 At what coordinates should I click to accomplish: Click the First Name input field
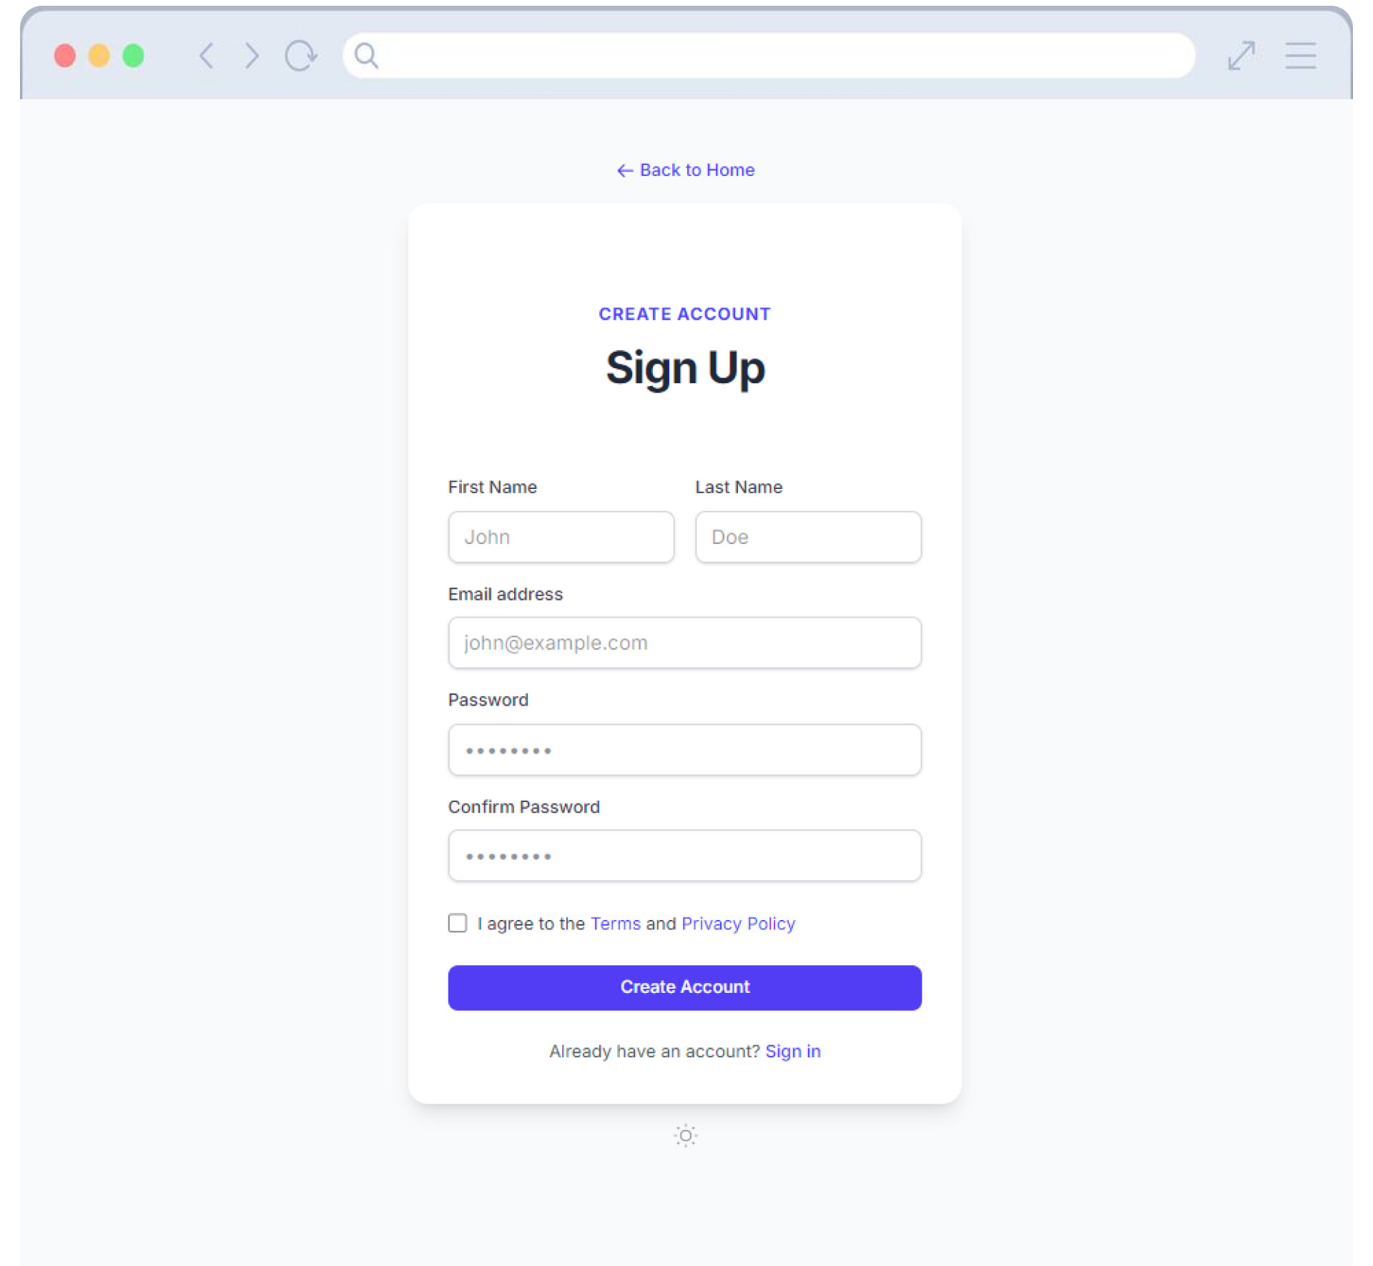pyautogui.click(x=561, y=537)
